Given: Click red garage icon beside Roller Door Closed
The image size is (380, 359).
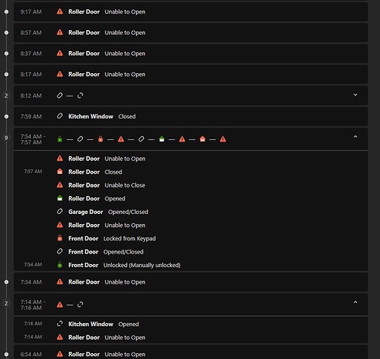Looking at the screenshot, I should coord(60,172).
